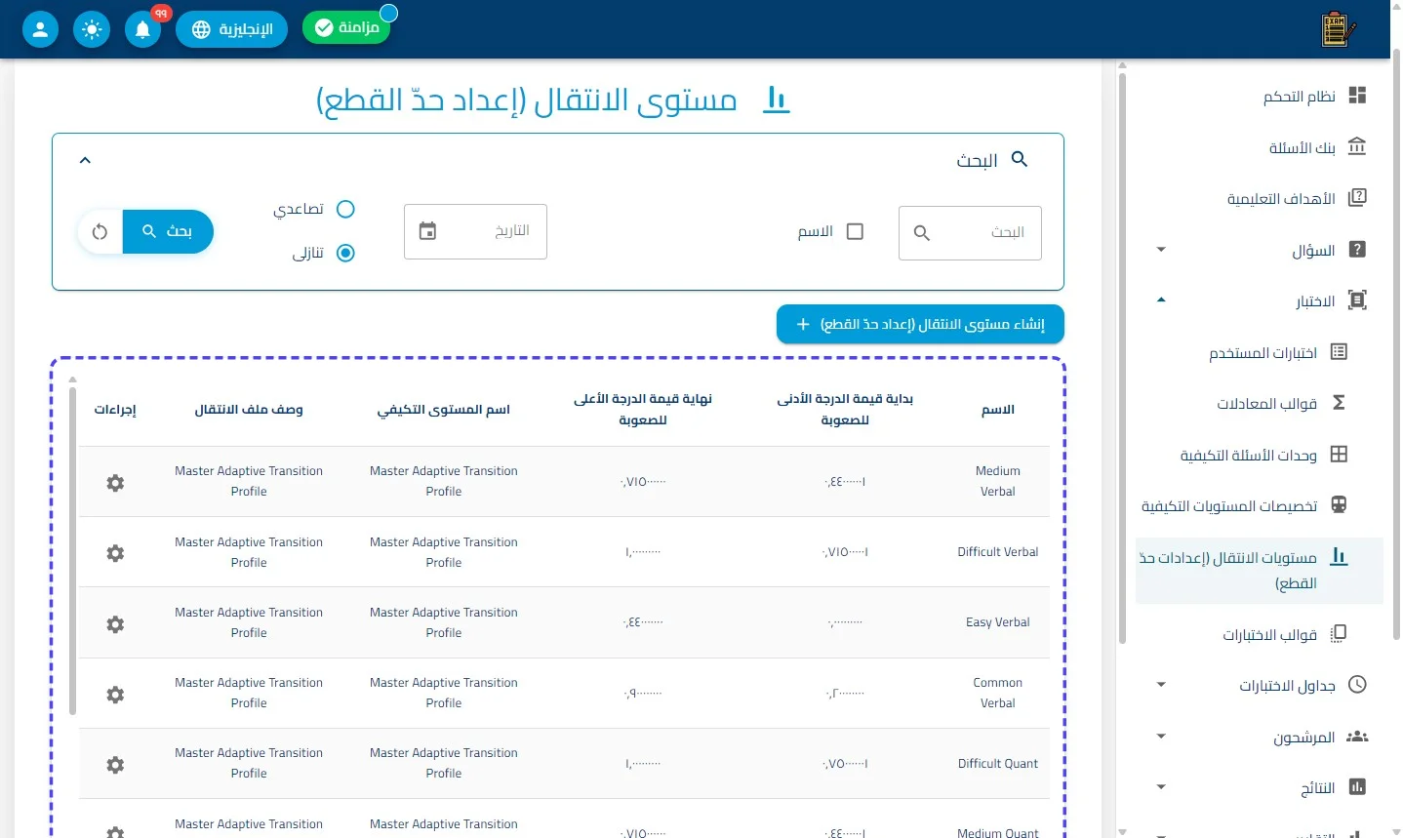Viewport: 1403px width, 838px height.
Task: Expand جداول الاختبارات menu arrow
Action: 1161,685
